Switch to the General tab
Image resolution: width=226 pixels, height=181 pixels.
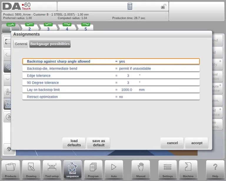[21, 44]
